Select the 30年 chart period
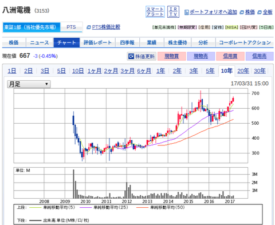Screen dimensions: 275x225 pyautogui.click(x=260, y=71)
